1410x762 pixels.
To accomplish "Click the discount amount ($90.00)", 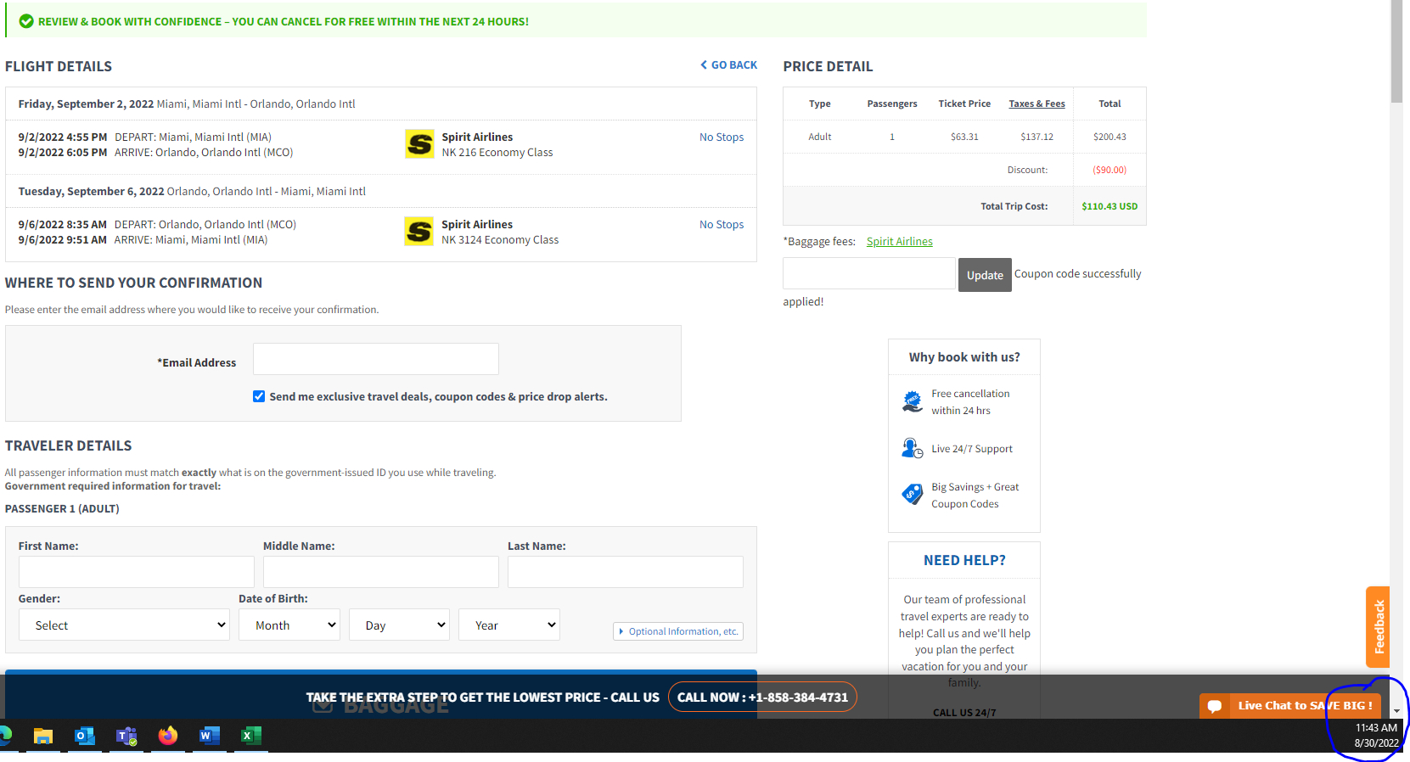I will pos(1109,170).
